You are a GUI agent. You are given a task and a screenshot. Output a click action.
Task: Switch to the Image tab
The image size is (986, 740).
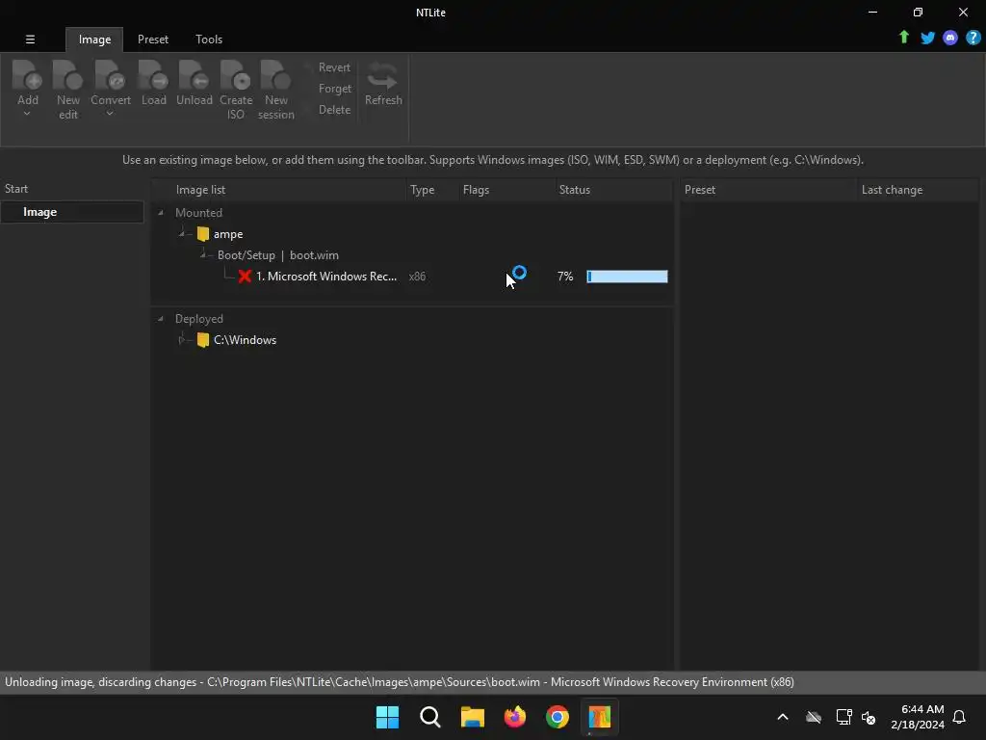(x=94, y=40)
